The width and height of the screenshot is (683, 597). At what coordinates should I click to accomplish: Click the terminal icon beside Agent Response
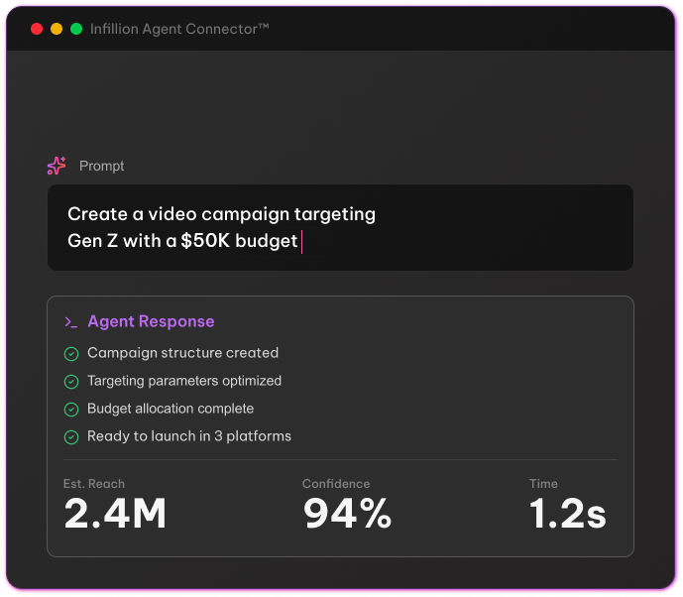(70, 322)
